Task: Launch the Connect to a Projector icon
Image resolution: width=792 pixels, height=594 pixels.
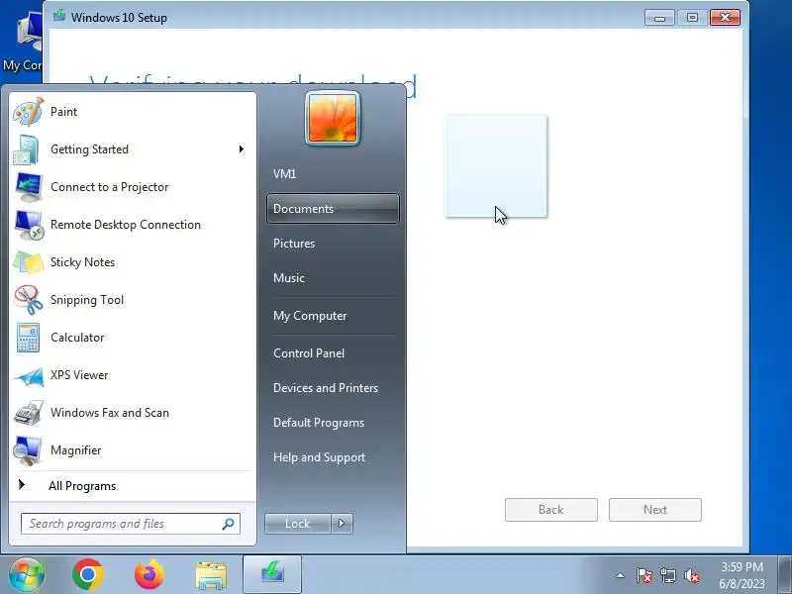Action: tap(29, 187)
